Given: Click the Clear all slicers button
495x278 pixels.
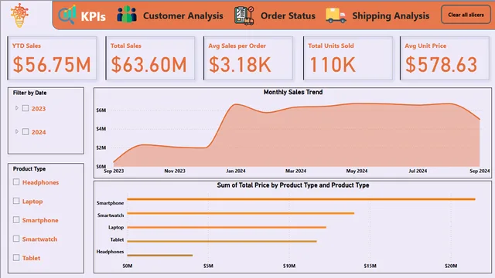Looking at the screenshot, I should 466,15.
